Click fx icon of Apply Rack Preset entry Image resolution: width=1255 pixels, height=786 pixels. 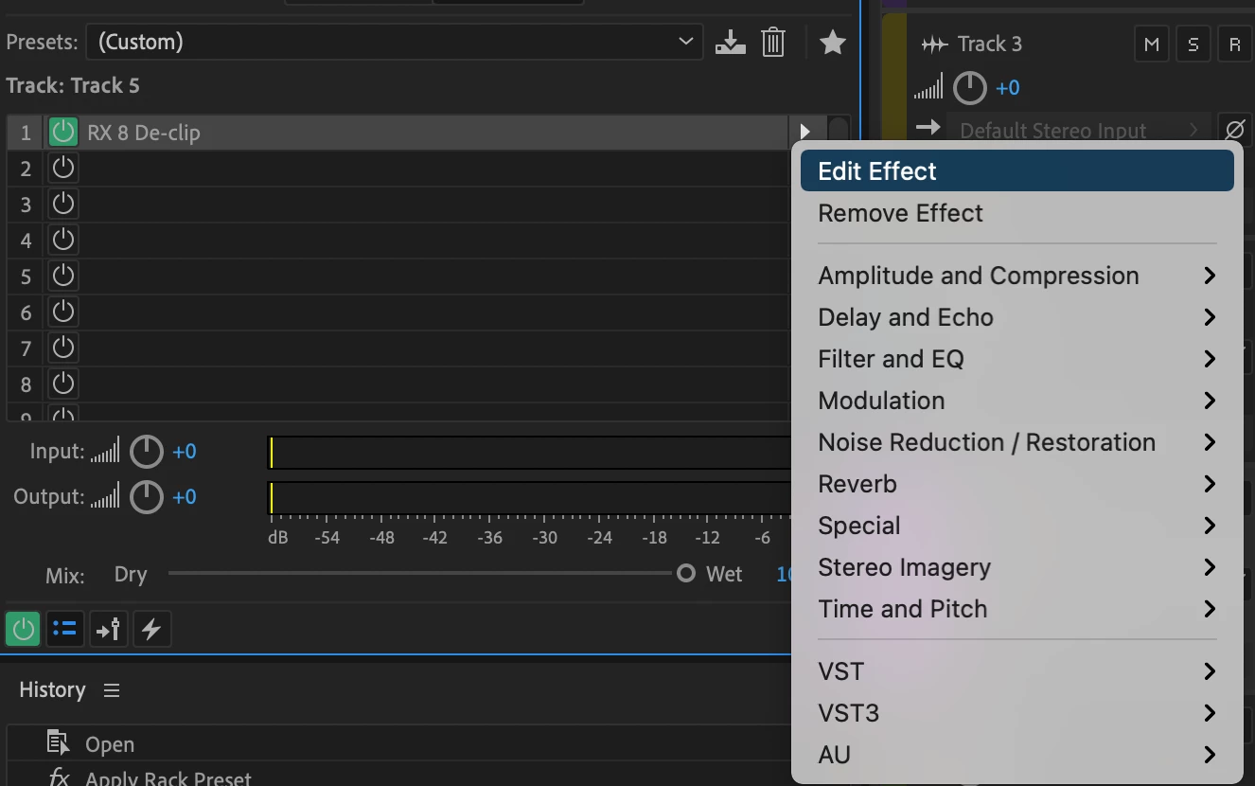[x=59, y=777]
